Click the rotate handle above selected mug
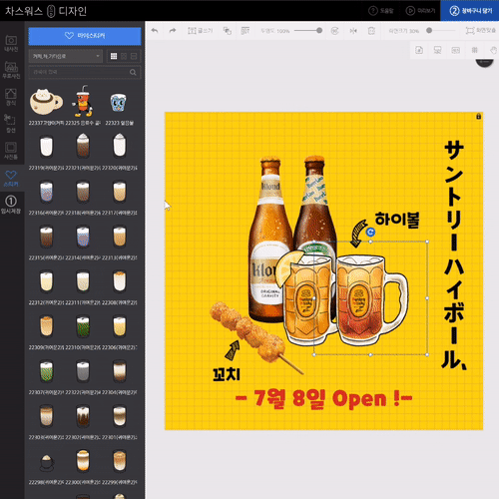Image resolution: width=499 pixels, height=499 pixels. coord(370,232)
